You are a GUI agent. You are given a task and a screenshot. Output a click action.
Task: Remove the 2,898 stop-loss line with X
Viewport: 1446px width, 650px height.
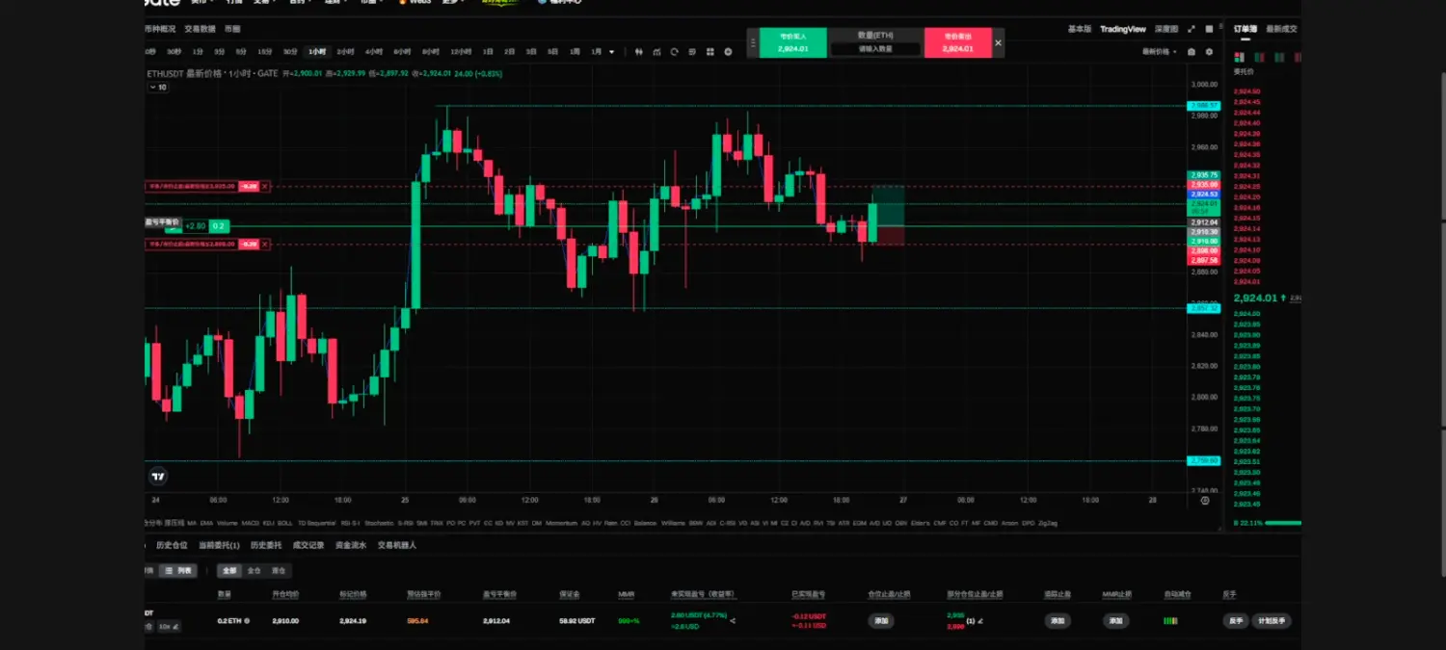[265, 245]
